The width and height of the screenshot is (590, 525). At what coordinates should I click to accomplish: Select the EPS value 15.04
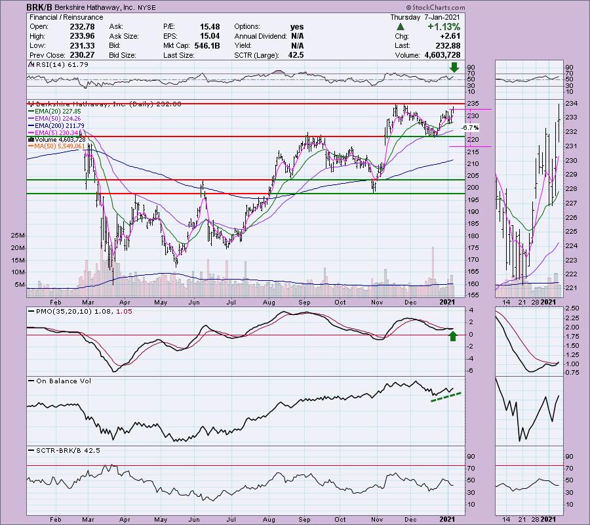(210, 36)
